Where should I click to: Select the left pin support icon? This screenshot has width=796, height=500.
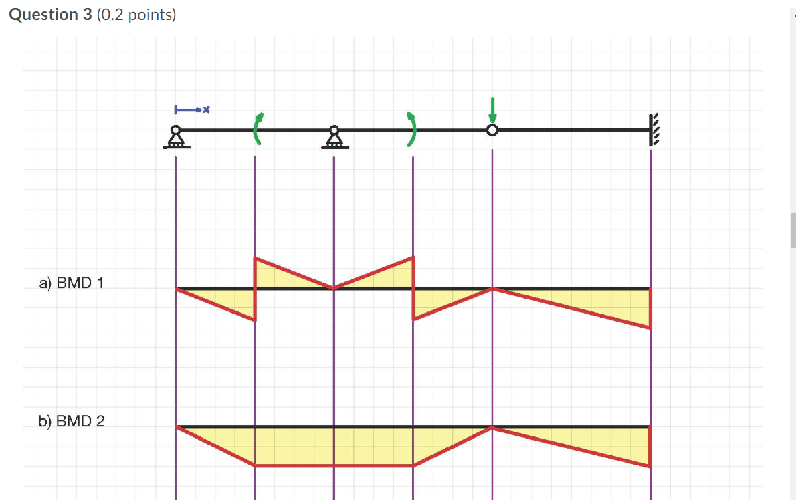click(176, 137)
